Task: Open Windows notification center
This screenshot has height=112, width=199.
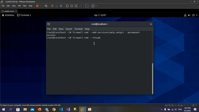Action: (x=195, y=110)
